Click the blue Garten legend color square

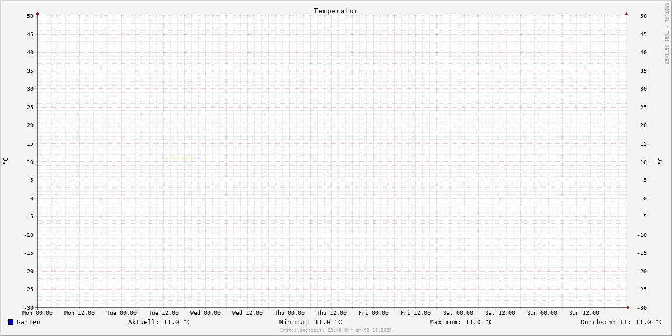coord(11,322)
